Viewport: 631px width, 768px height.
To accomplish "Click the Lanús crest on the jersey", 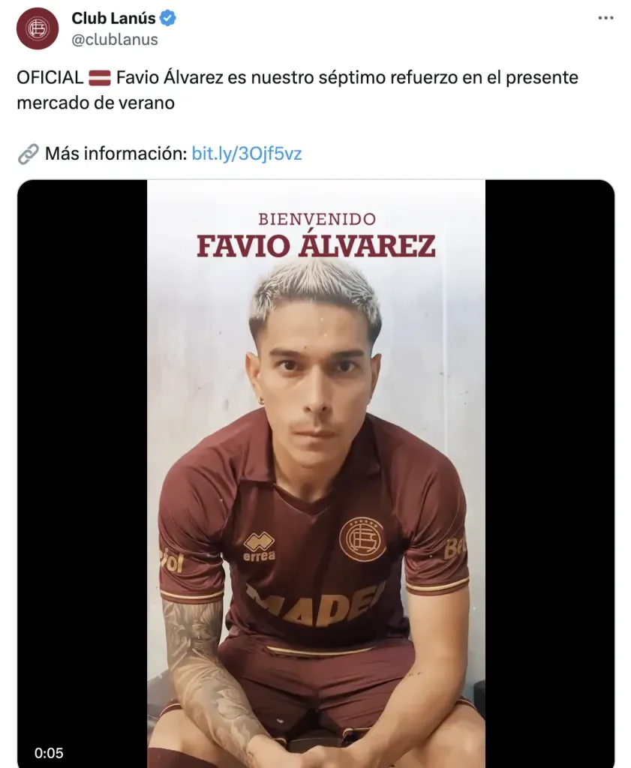I will pyautogui.click(x=362, y=538).
